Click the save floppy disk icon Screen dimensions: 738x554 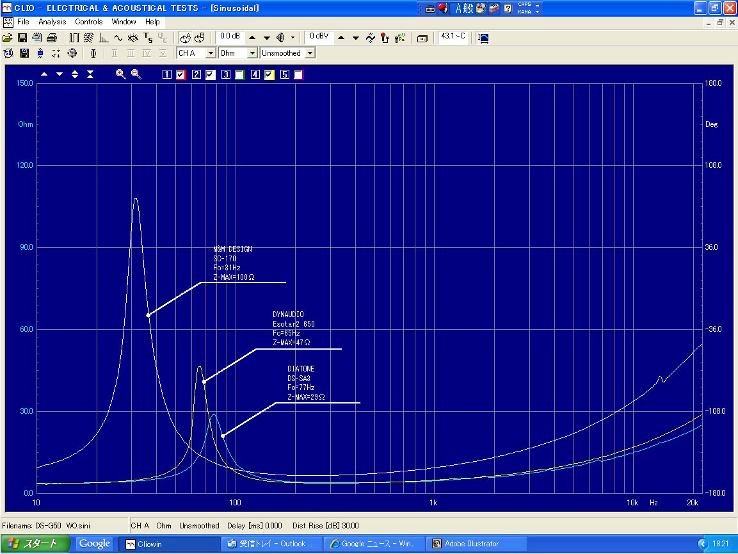click(22, 38)
